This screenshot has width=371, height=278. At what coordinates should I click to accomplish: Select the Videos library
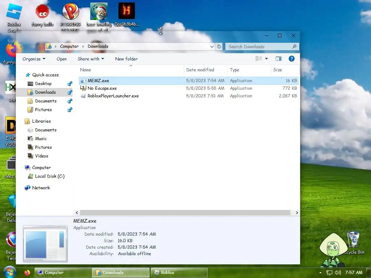pos(42,156)
